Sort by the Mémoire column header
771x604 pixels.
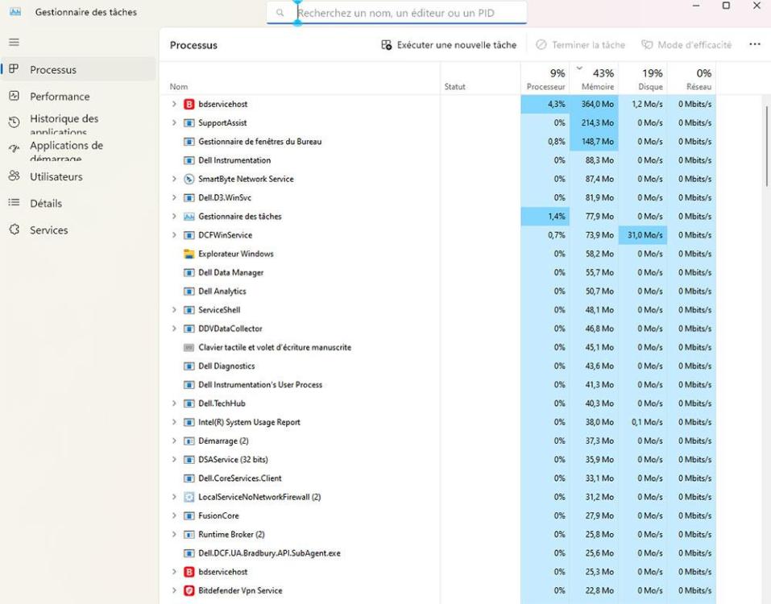[x=598, y=79]
